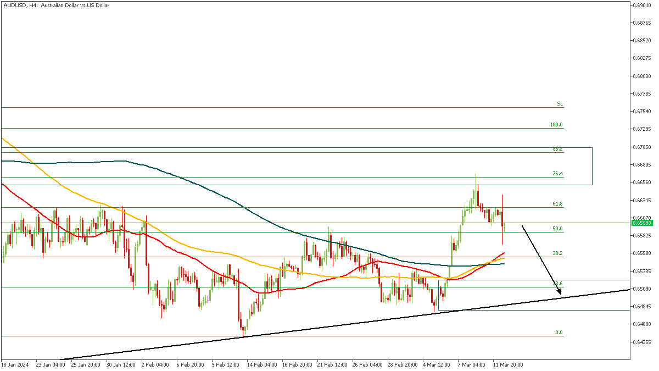Click the 0.64360 price axis label
The image size is (659, 371).
tap(641, 342)
